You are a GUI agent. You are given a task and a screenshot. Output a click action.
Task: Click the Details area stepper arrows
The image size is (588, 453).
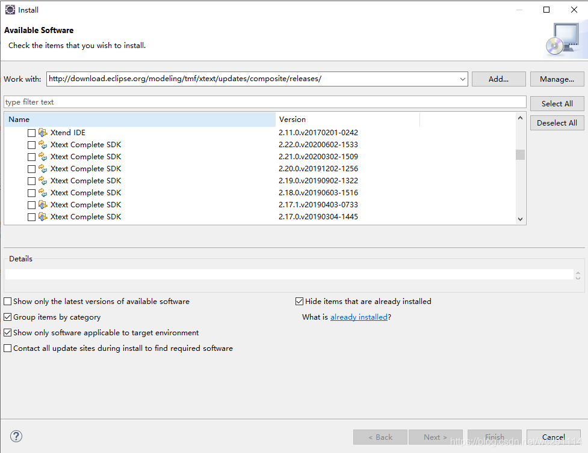578,275
